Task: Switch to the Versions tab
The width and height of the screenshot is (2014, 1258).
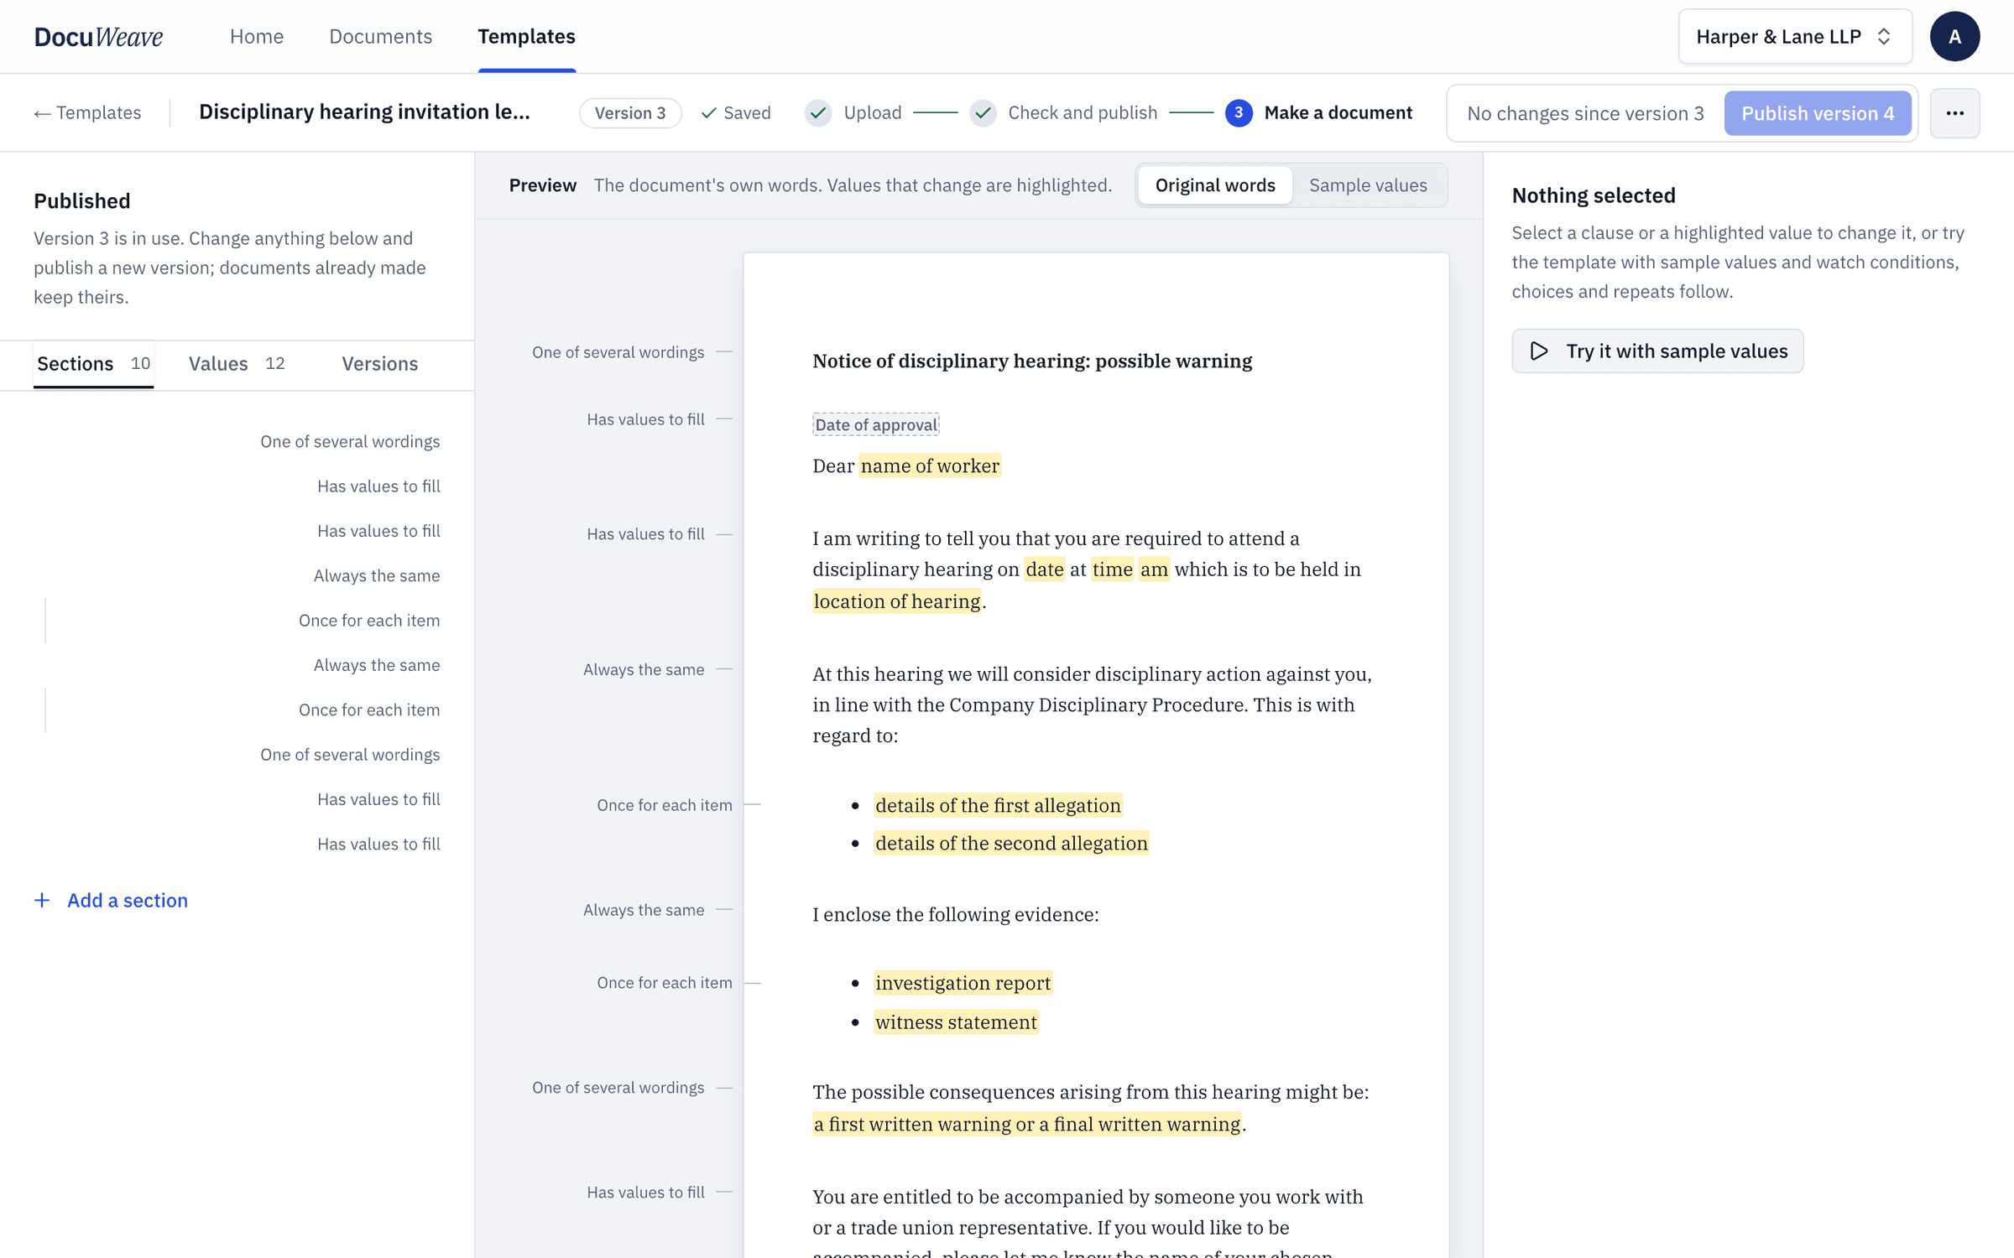Action: pos(379,364)
